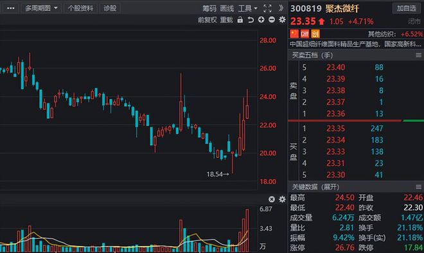Image resolution: width=424 pixels, height=253 pixels.
Task: Close the volume indicator panel
Action: click(x=272, y=199)
